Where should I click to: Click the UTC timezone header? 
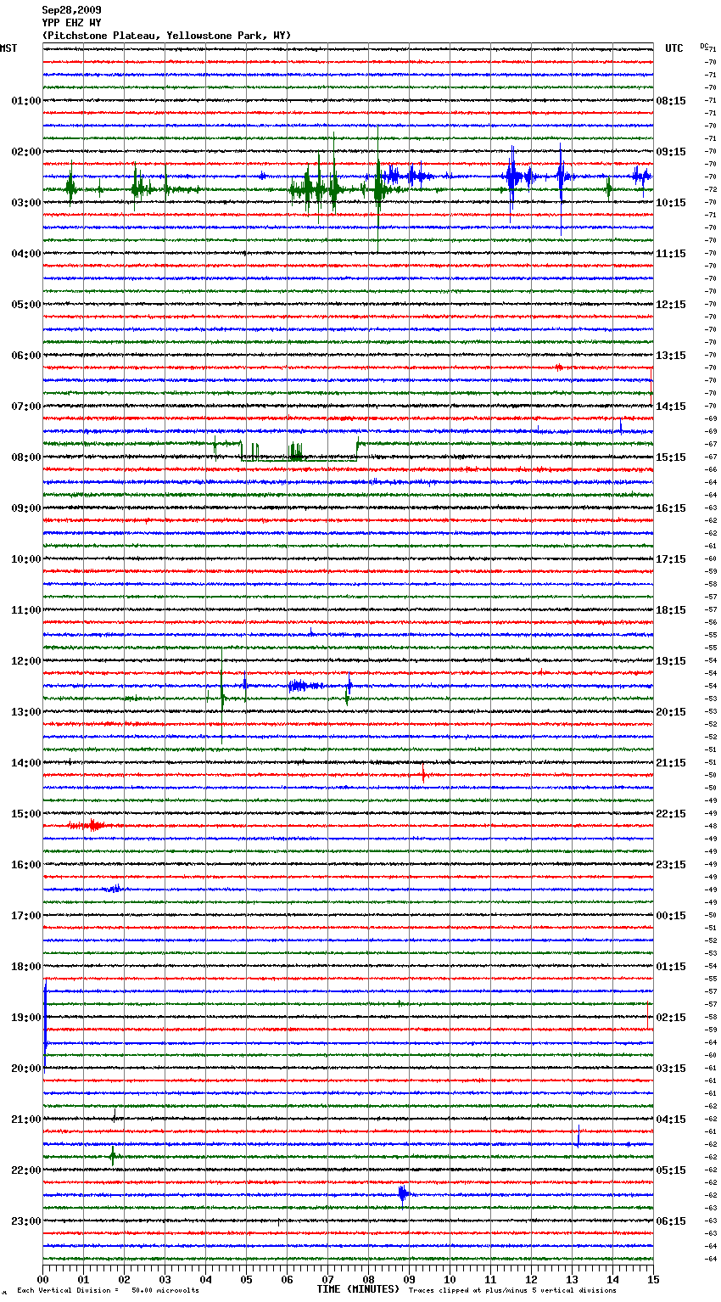click(673, 48)
